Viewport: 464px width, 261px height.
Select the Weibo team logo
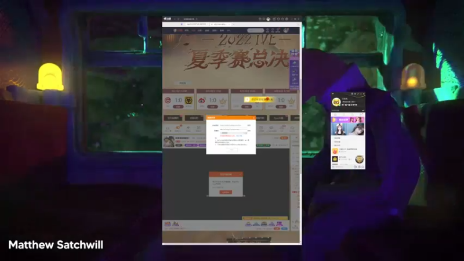[x=202, y=100]
